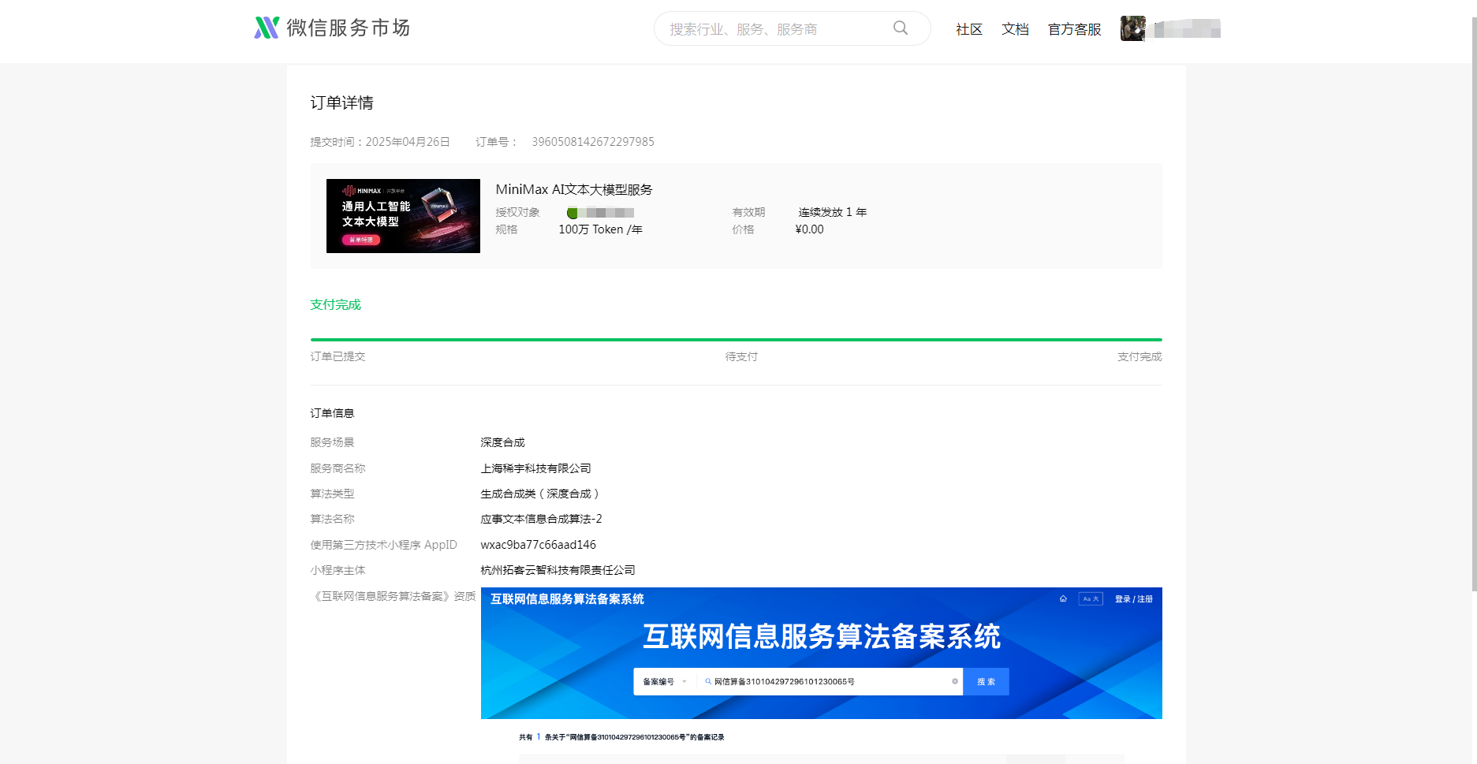Click the MiniMax 通用人工智能文本大模型 thumbnail

coord(403,216)
